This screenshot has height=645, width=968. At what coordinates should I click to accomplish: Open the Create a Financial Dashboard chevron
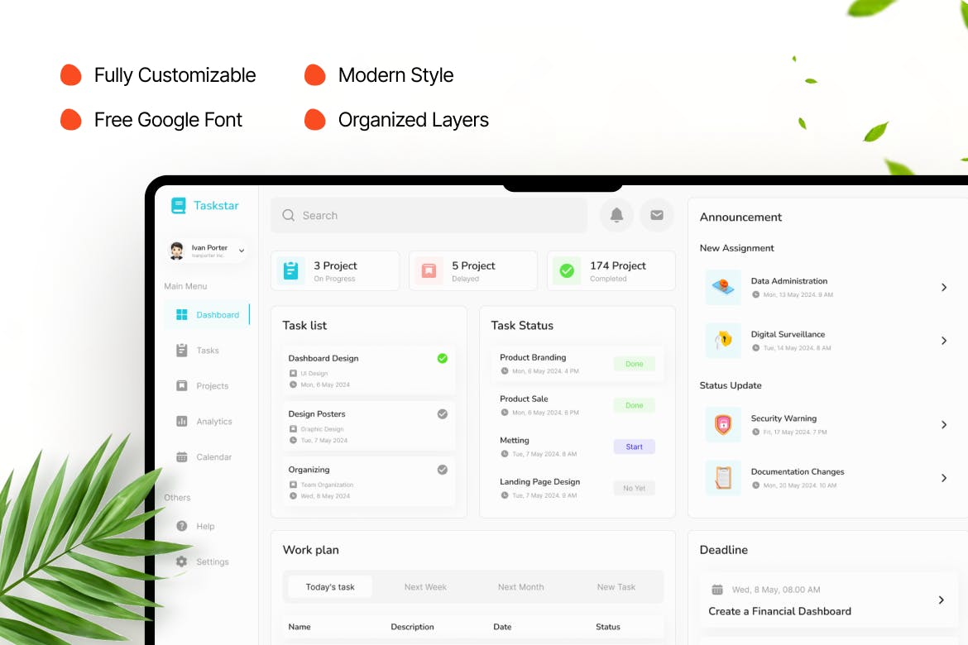pos(941,600)
